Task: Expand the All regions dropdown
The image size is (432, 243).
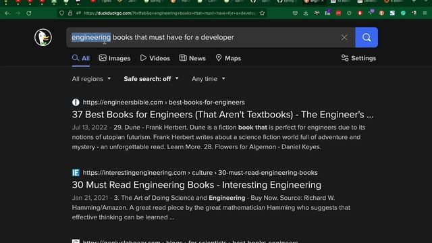Action: pyautogui.click(x=91, y=79)
